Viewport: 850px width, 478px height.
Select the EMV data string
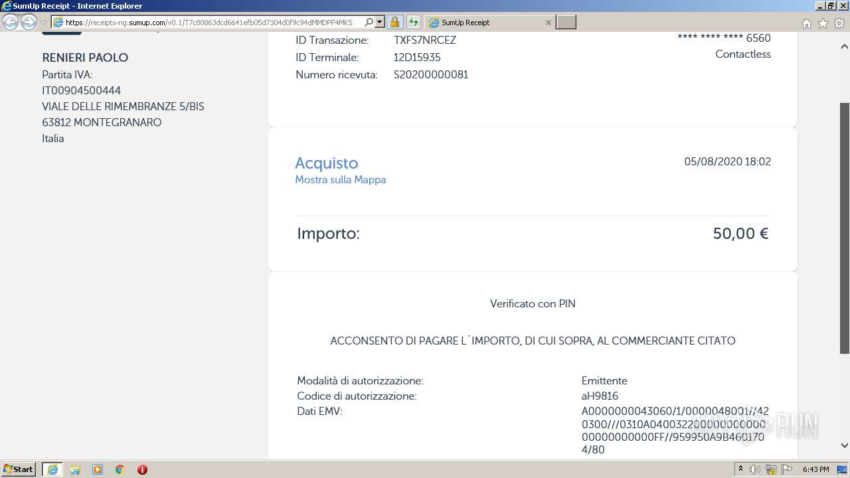coord(675,430)
